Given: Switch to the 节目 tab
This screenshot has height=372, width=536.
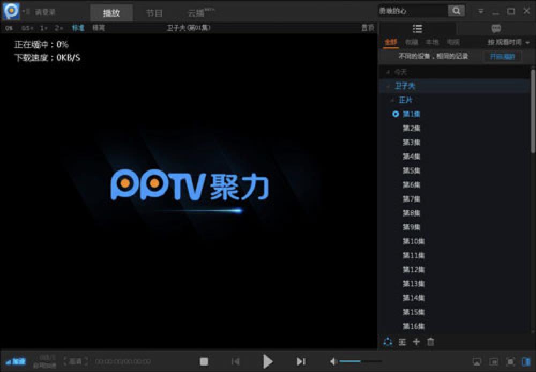Looking at the screenshot, I should (154, 13).
